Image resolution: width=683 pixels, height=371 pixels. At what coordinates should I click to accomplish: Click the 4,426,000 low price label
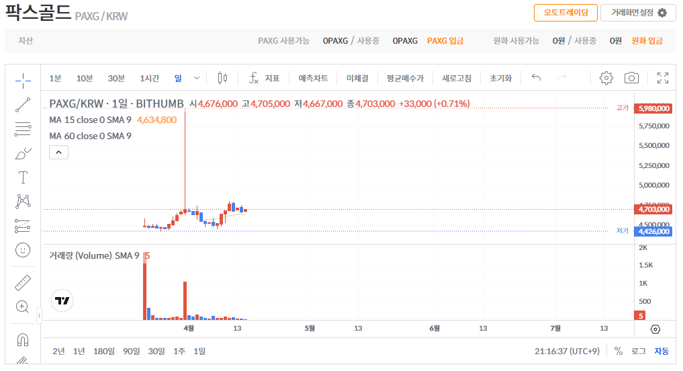tap(653, 231)
